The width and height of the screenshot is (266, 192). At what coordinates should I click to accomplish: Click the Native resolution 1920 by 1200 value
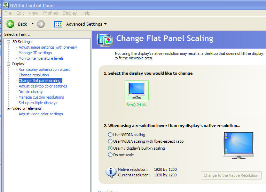pos(165,169)
